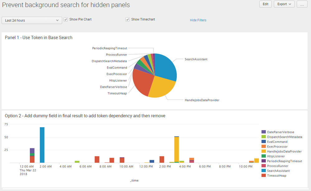Viewport: 311px width, 191px height.
Task: Click the SearchAssistant pie chart label
Action: (x=196, y=59)
